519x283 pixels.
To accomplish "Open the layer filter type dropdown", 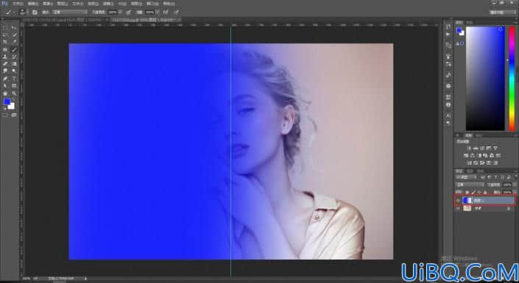I will pos(466,178).
